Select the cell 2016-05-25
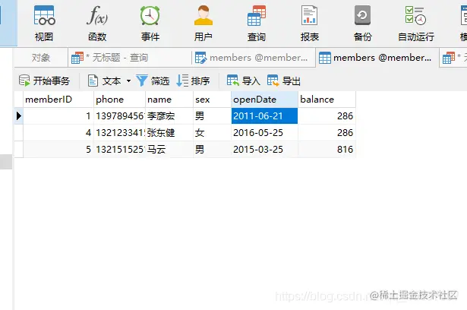 (264, 132)
